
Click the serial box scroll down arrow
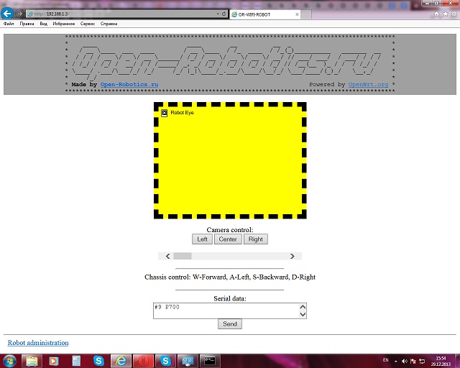303,314
